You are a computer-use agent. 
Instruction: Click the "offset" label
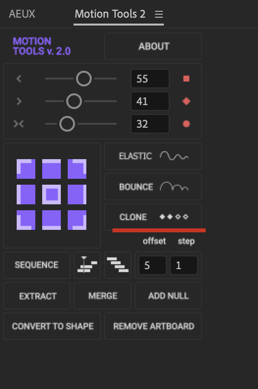(x=154, y=241)
